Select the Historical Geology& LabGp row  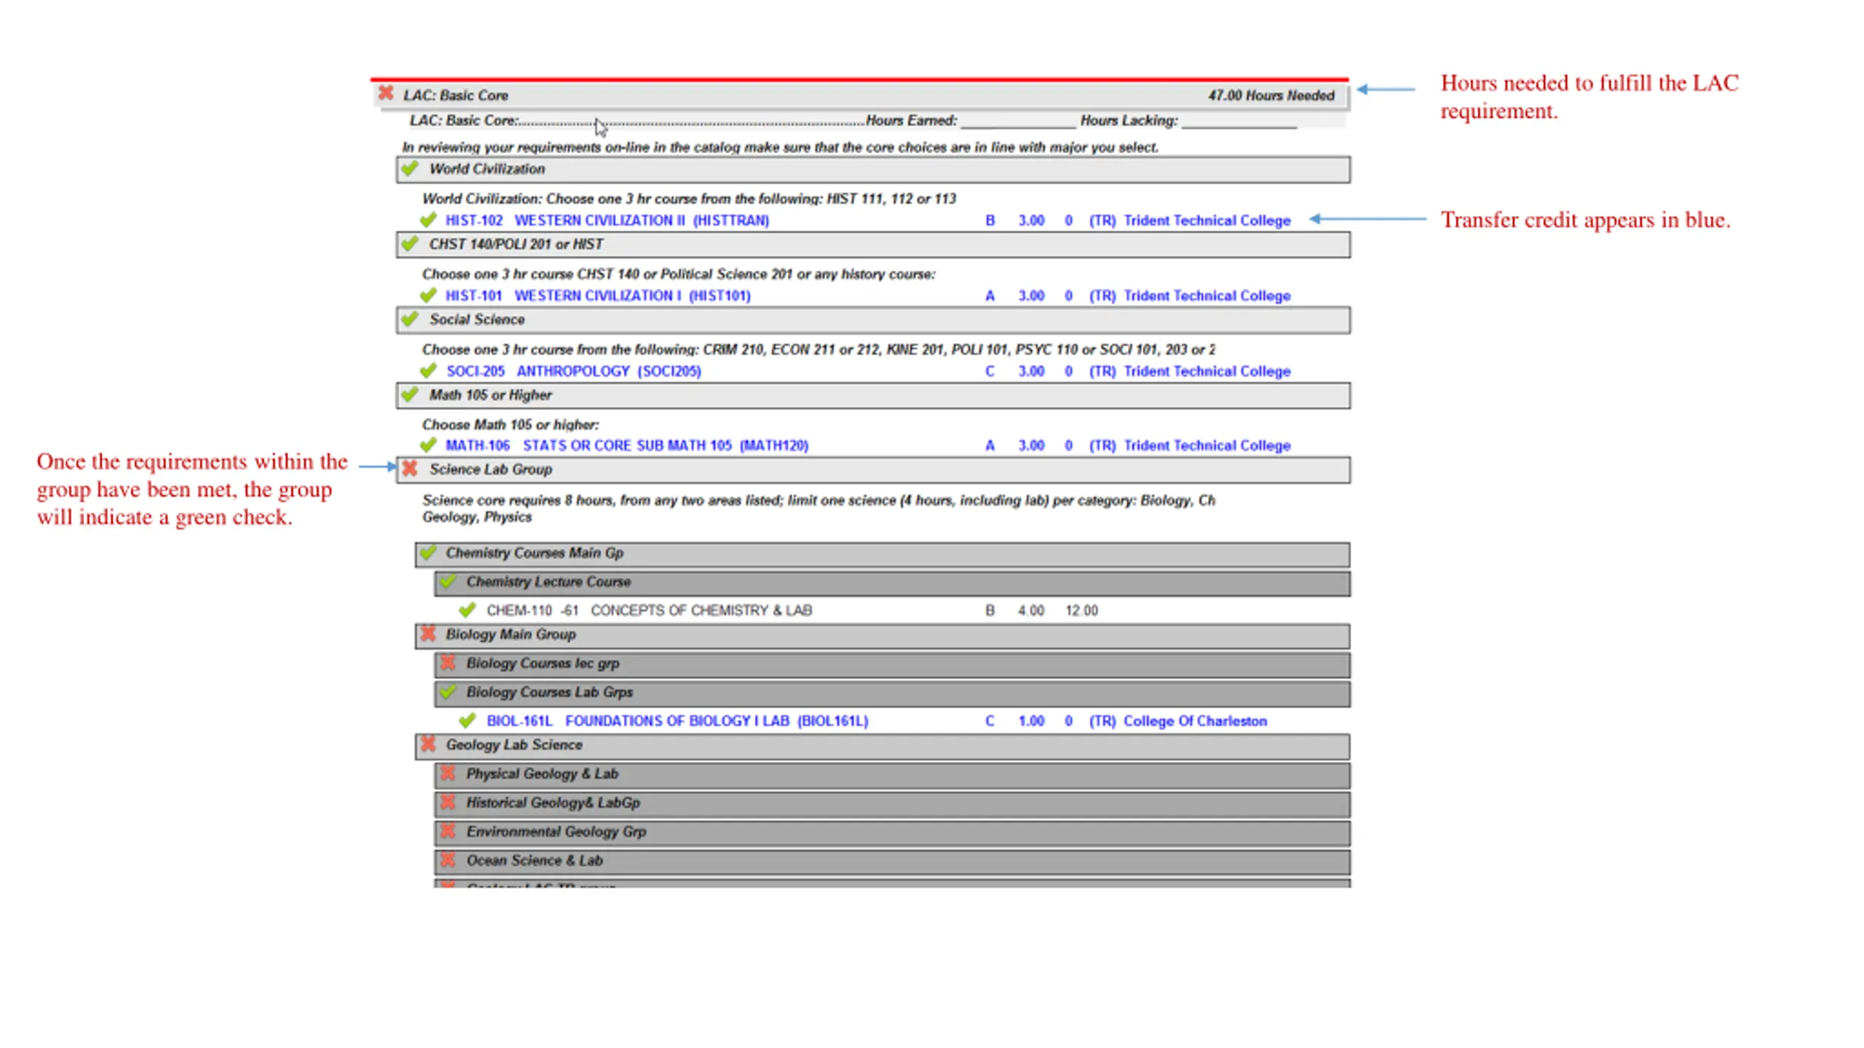(x=893, y=804)
